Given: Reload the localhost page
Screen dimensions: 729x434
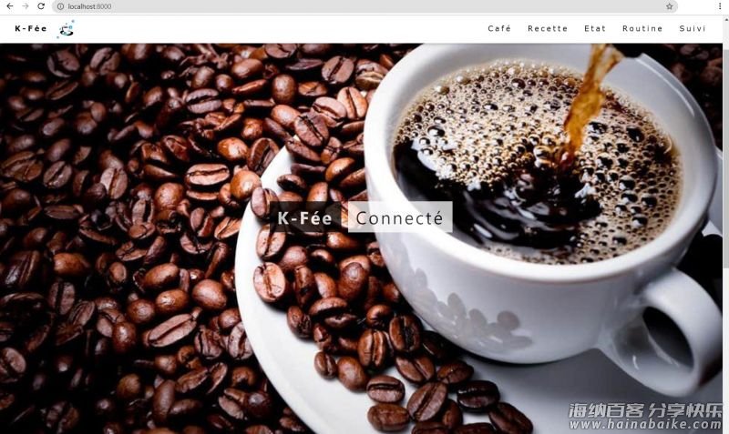Looking at the screenshot, I should 41,6.
